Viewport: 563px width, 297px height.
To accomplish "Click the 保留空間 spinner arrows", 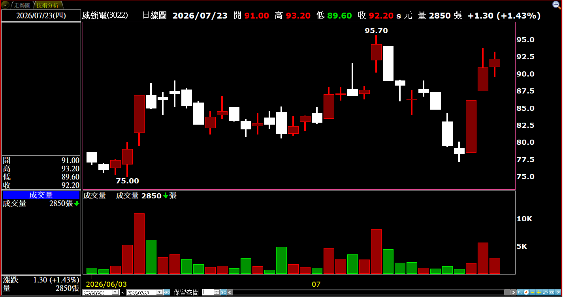I will coord(217,292).
